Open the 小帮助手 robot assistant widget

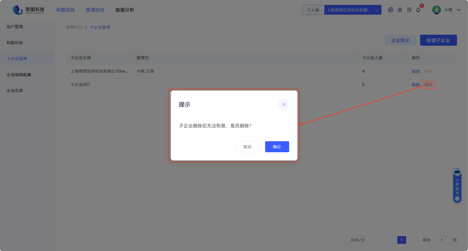(x=457, y=185)
